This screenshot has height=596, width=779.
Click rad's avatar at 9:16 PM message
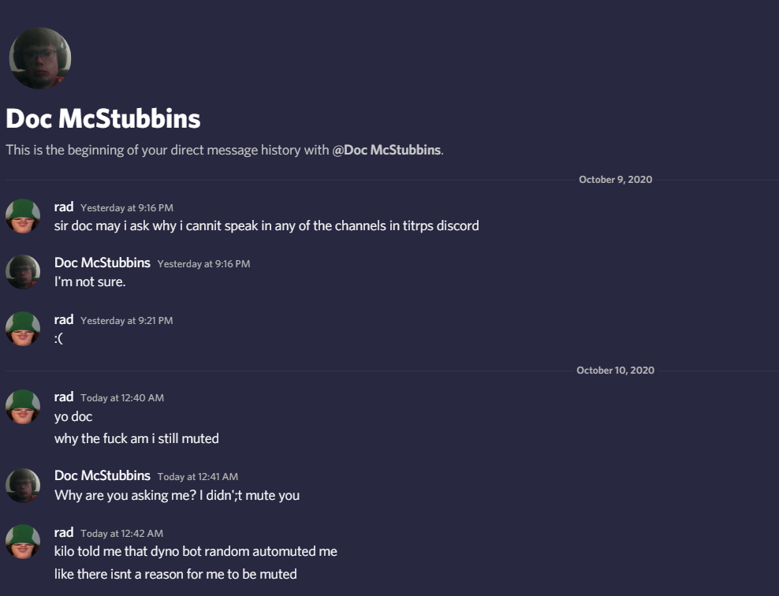point(23,216)
